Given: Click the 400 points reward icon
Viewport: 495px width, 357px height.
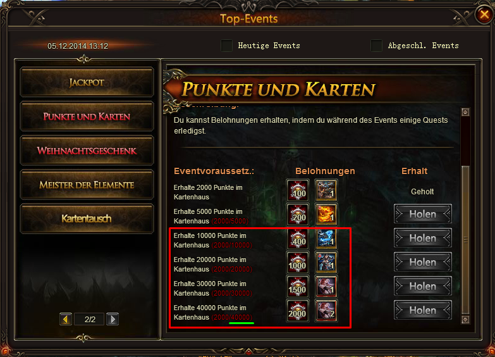Looking at the screenshot, I should coord(298,239).
